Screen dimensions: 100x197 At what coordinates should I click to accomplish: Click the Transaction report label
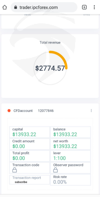coord(26,178)
